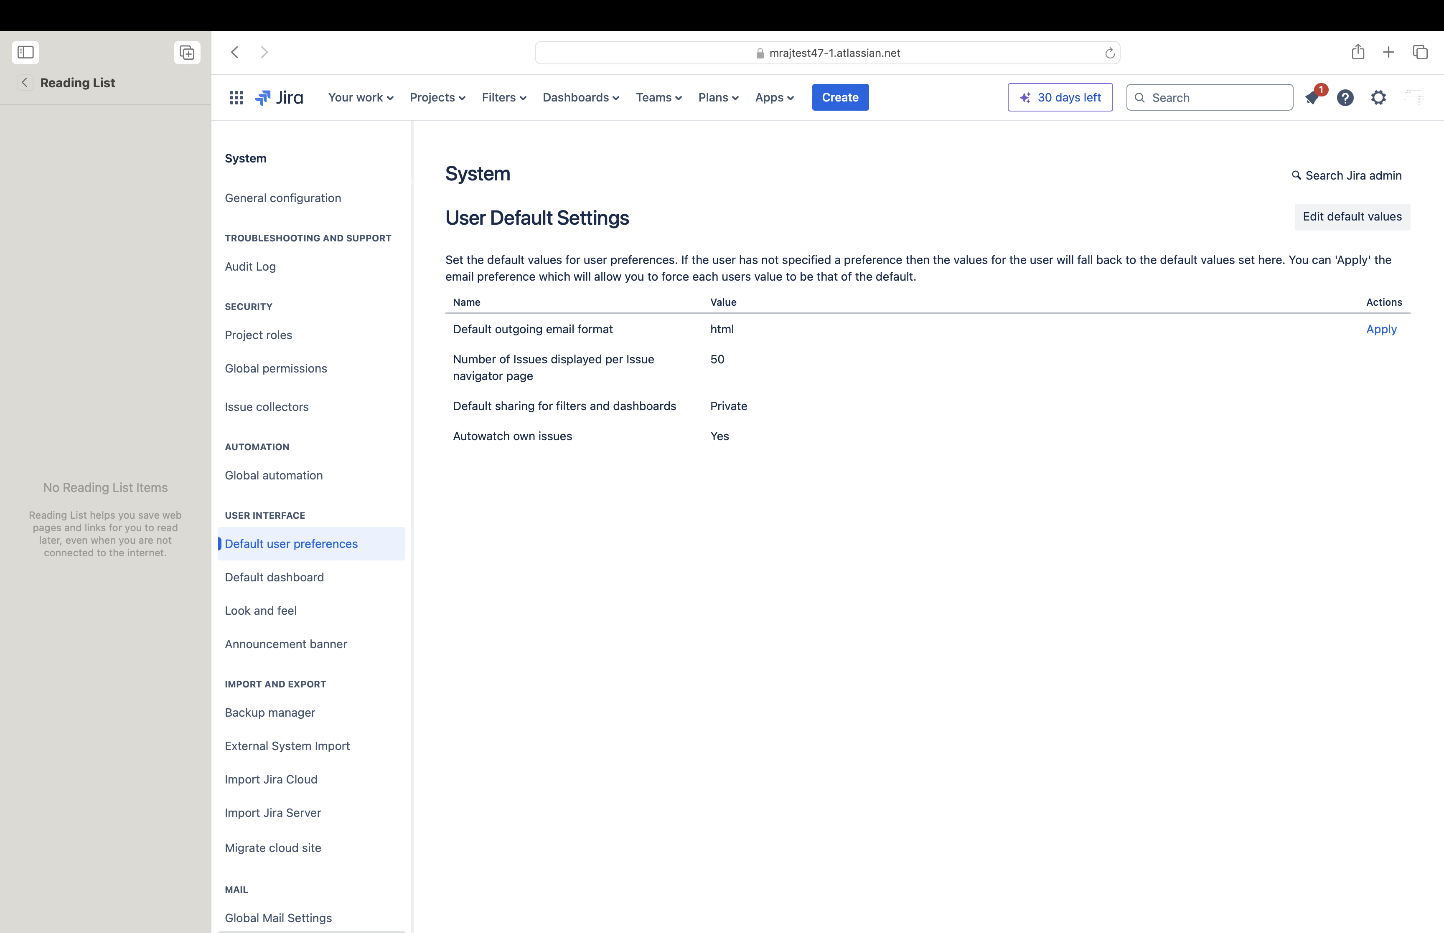Screen dimensions: 1444x933
Task: Click the Share icon in the browser toolbar
Action: click(x=1358, y=52)
